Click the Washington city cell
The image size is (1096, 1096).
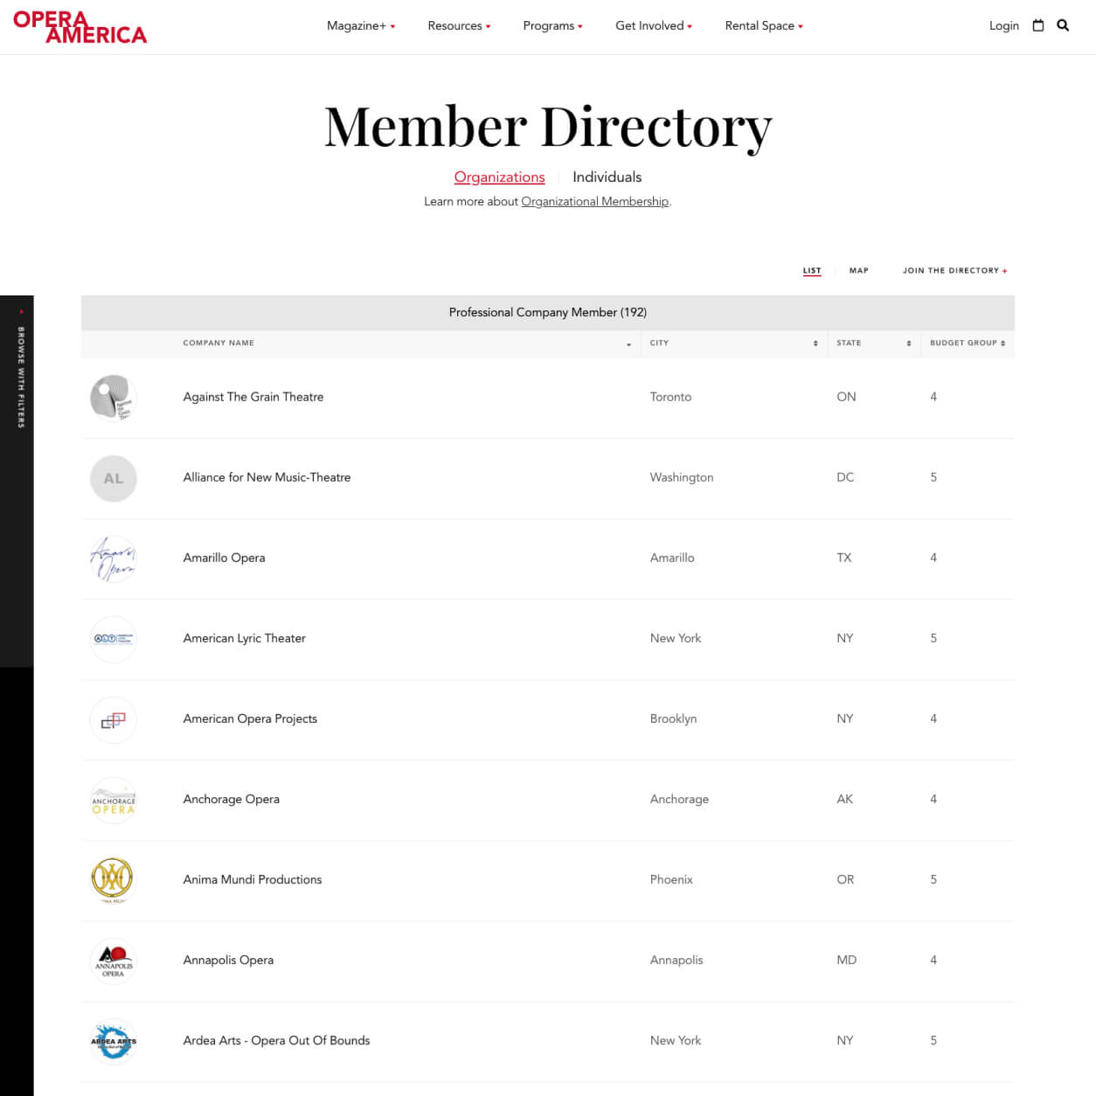click(x=682, y=477)
